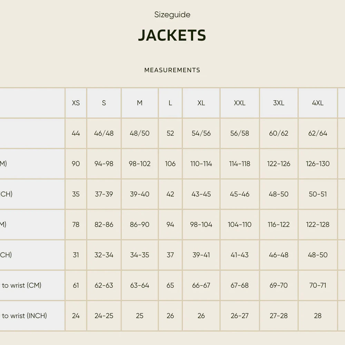The height and width of the screenshot is (345, 345).
Task: Click the 98-102 measurement cell
Action: (x=139, y=164)
